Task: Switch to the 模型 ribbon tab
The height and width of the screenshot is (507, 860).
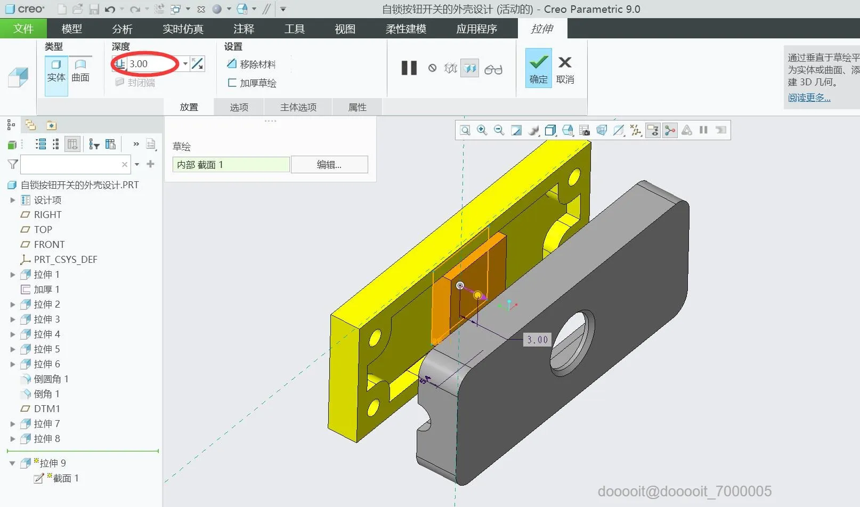Action: click(72, 29)
